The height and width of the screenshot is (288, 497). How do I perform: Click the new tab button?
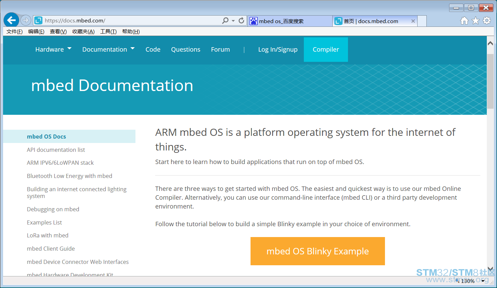pos(422,21)
